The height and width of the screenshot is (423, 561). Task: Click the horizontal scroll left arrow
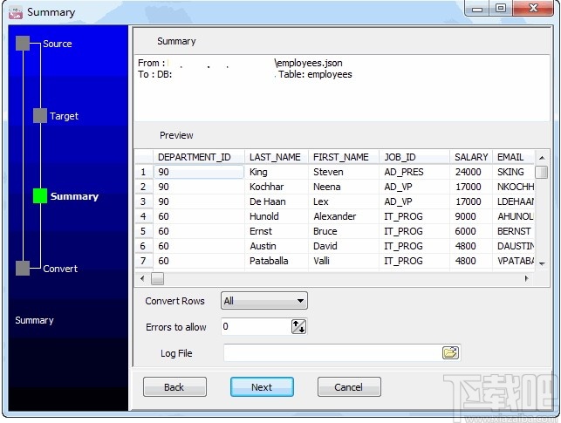coord(142,278)
